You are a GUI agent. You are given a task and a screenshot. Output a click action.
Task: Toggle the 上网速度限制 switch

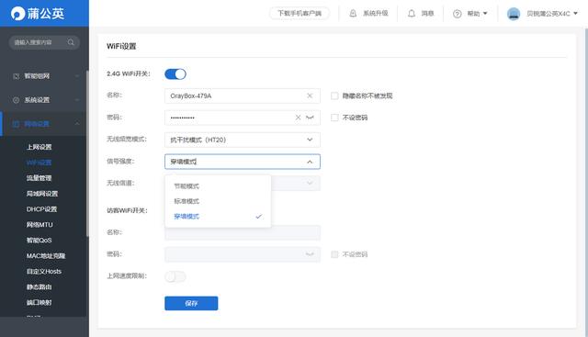tap(175, 276)
